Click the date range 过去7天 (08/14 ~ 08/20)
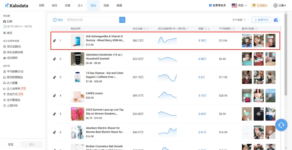The width and height of the screenshot is (292, 150). (18, 26)
